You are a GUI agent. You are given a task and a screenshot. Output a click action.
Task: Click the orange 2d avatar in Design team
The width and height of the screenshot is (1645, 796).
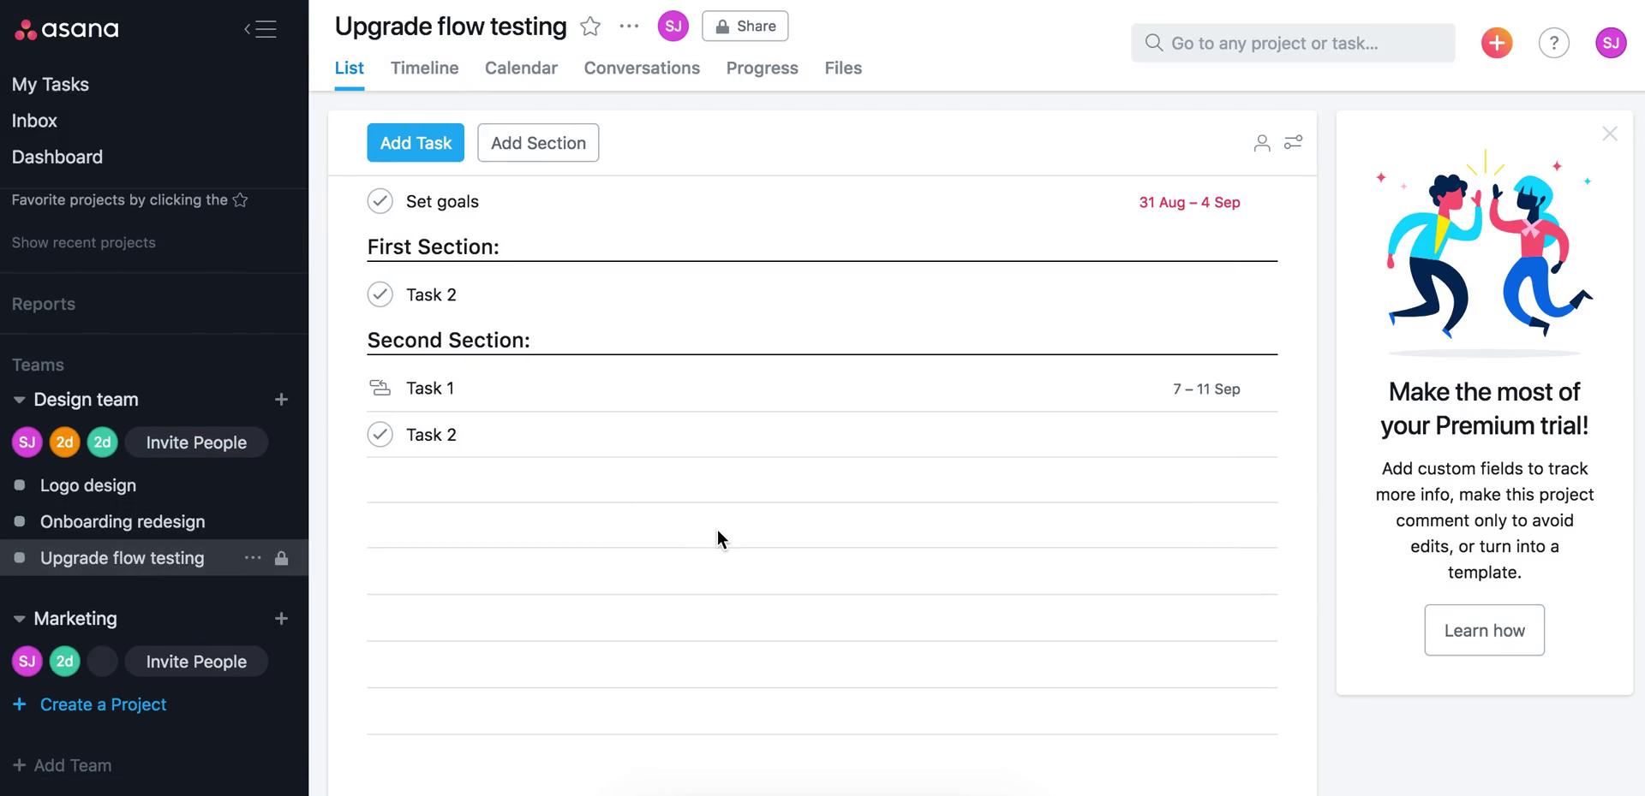[64, 443]
